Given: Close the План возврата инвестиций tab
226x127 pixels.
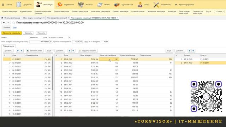Looking at the screenshot, I should [x=68, y=18].
